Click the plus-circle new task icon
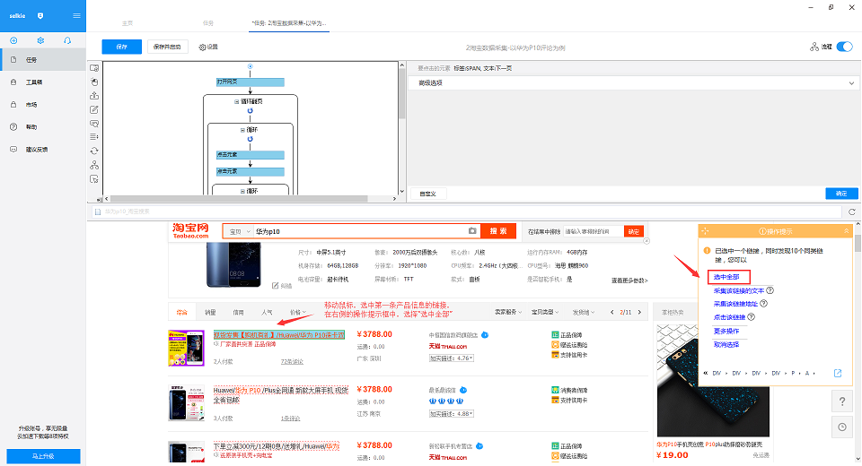The image size is (862, 466). coord(13,40)
